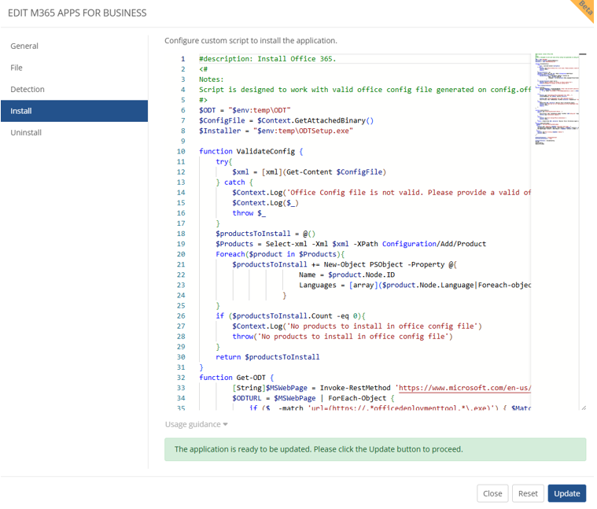Click line number 10 in the gutter
Viewport: 597px width, 509px height.
(181, 151)
